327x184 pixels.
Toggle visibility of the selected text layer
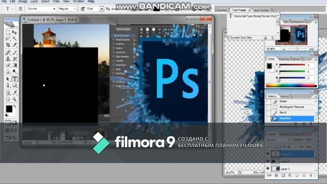[268, 154]
